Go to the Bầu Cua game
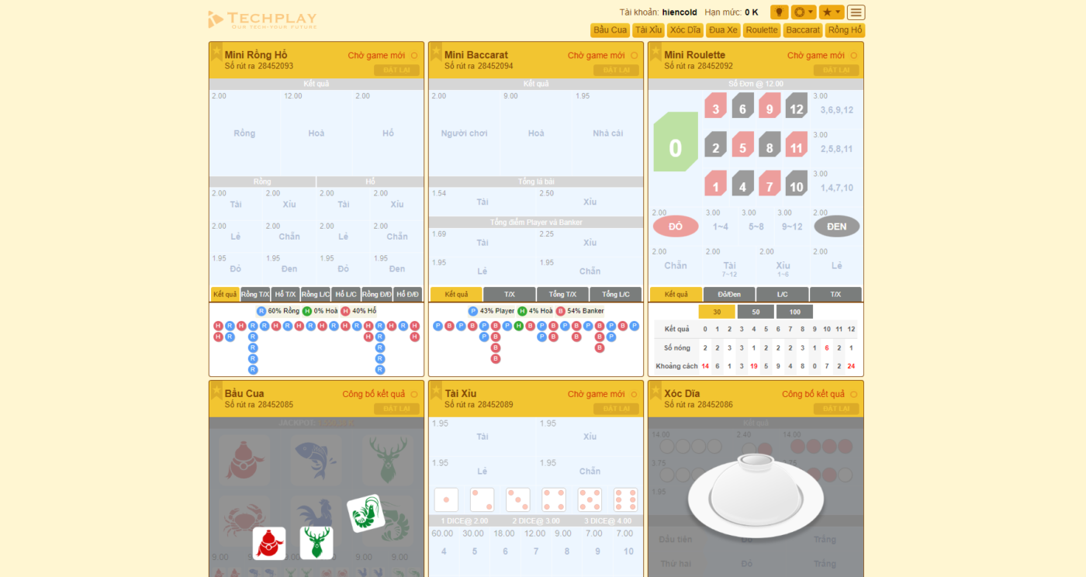 click(610, 30)
